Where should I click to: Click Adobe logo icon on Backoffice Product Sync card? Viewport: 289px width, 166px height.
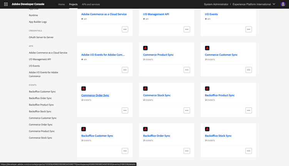click(x=207, y=89)
